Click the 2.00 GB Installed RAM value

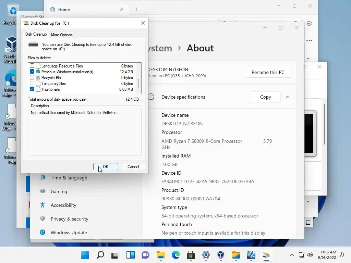click(169, 164)
